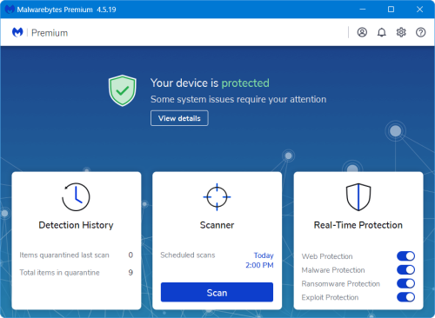The width and height of the screenshot is (435, 318).
Task: Click the View details button
Action: tap(179, 118)
